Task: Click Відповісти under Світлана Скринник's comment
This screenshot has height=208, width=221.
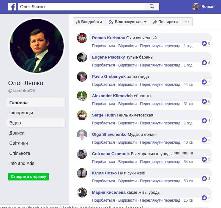Action: click(127, 162)
